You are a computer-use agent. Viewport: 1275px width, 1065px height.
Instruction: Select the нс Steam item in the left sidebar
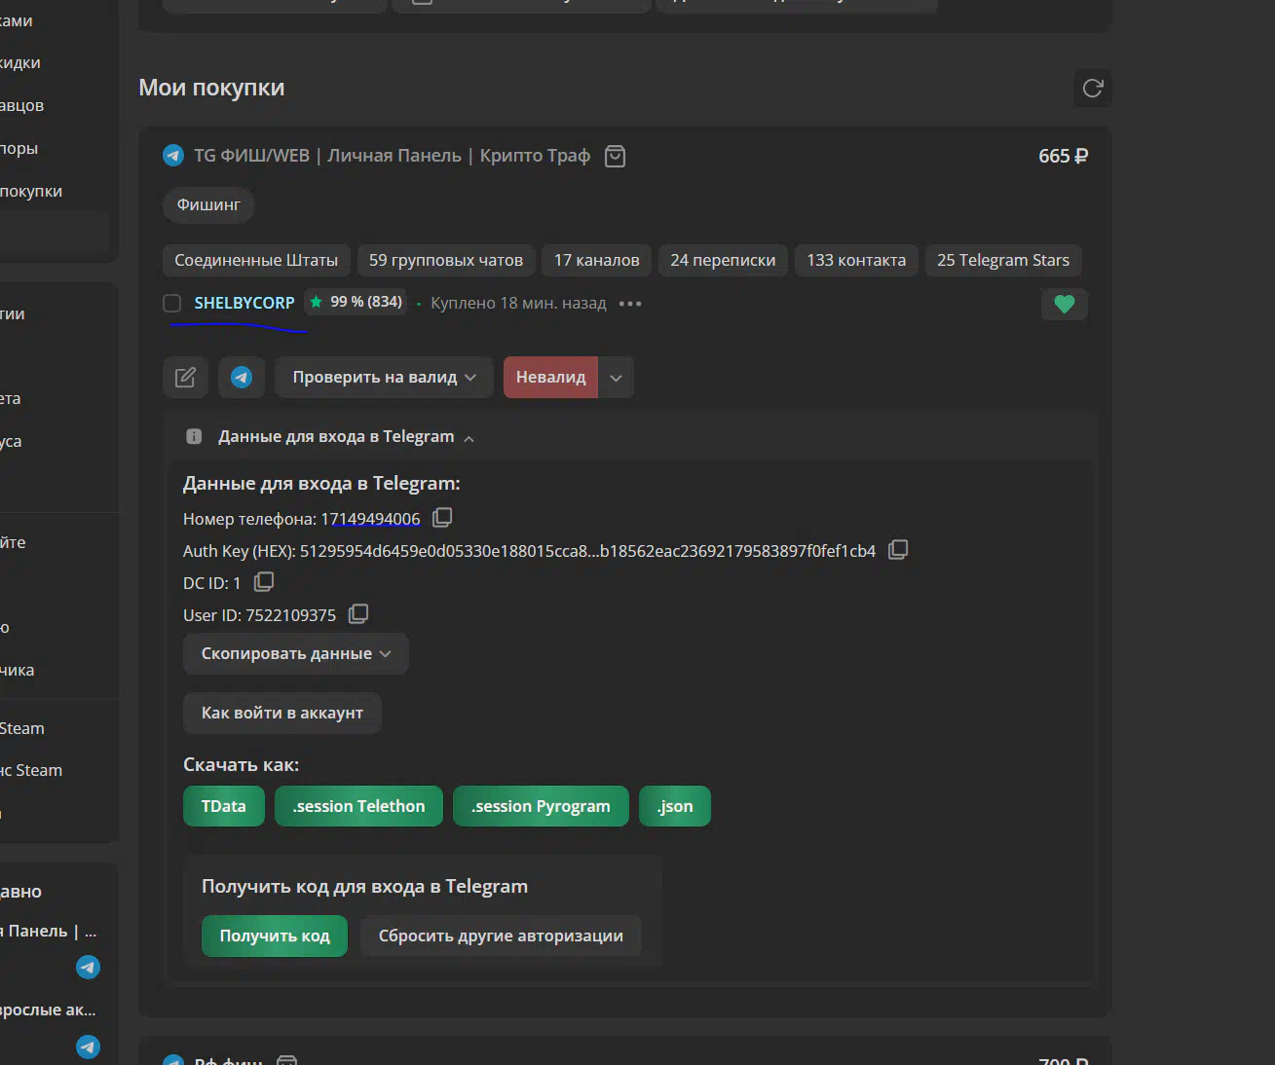(31, 770)
